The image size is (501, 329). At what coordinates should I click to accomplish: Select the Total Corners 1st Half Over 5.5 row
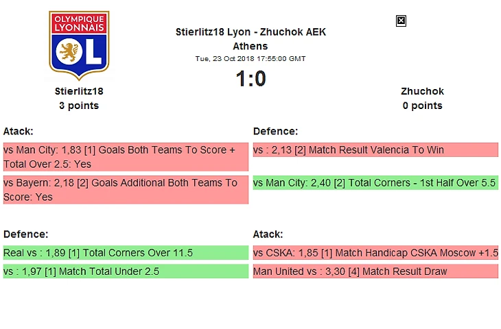tap(375, 183)
